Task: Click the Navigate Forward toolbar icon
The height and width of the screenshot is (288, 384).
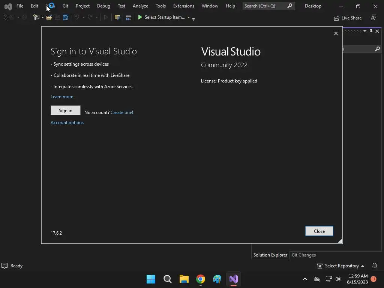Action: [24, 17]
